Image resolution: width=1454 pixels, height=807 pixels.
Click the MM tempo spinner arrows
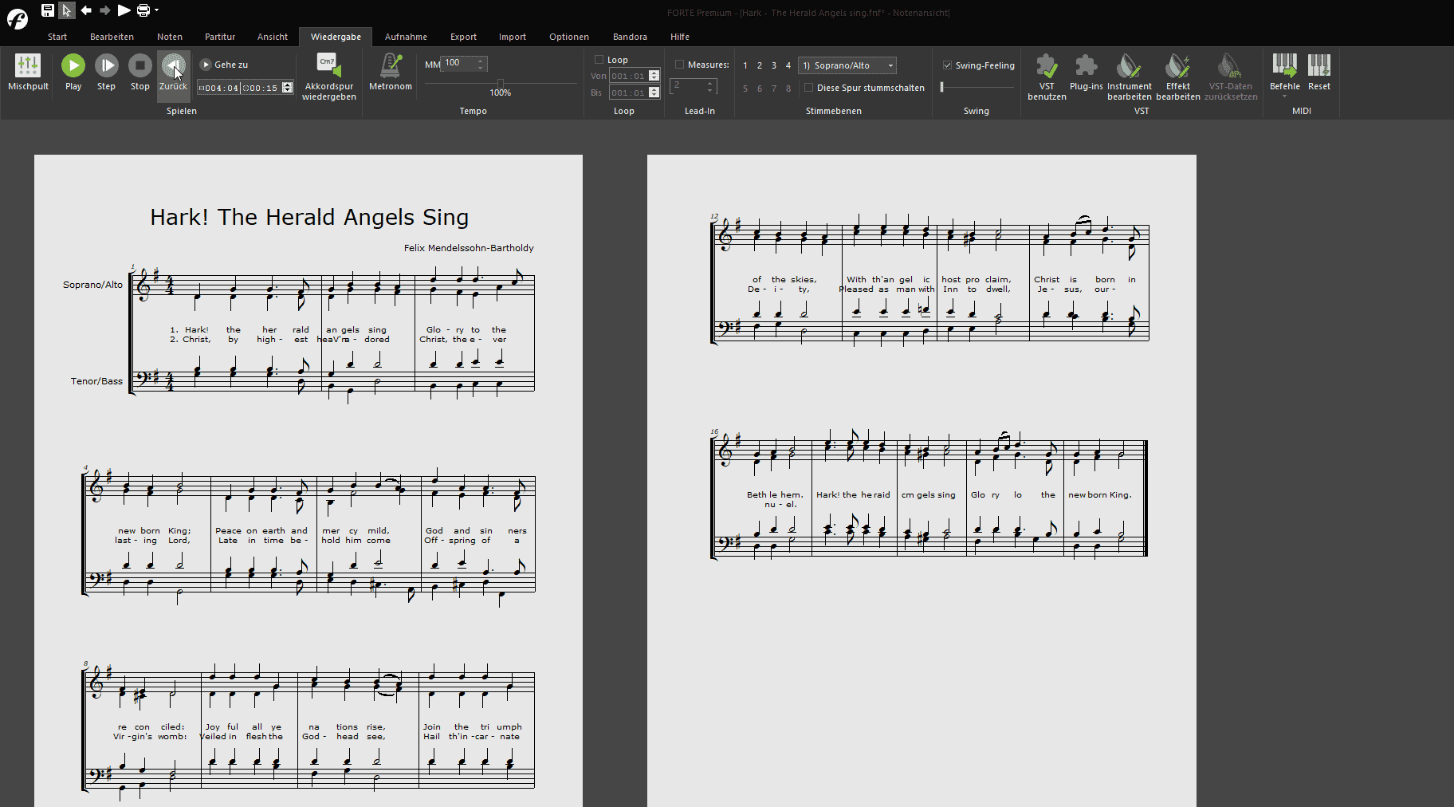tap(480, 64)
